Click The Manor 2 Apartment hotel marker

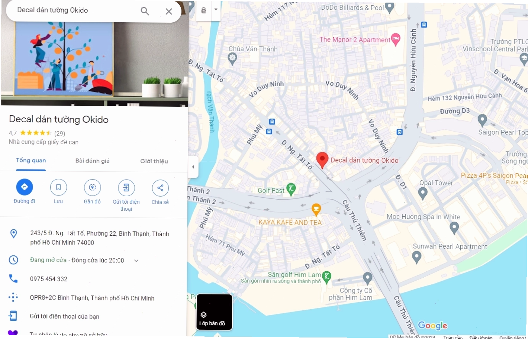tap(396, 40)
